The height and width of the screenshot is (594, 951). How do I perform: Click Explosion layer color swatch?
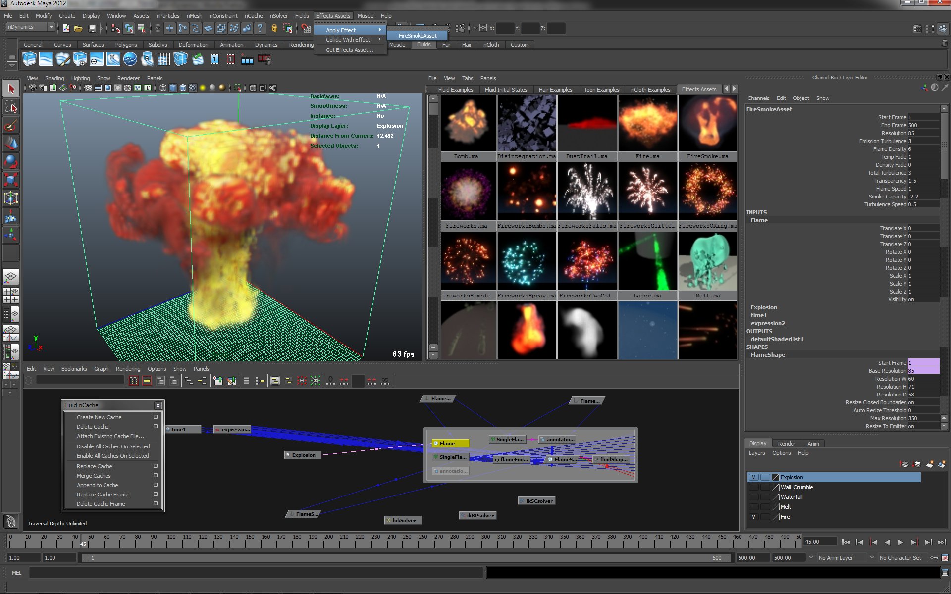pyautogui.click(x=776, y=477)
